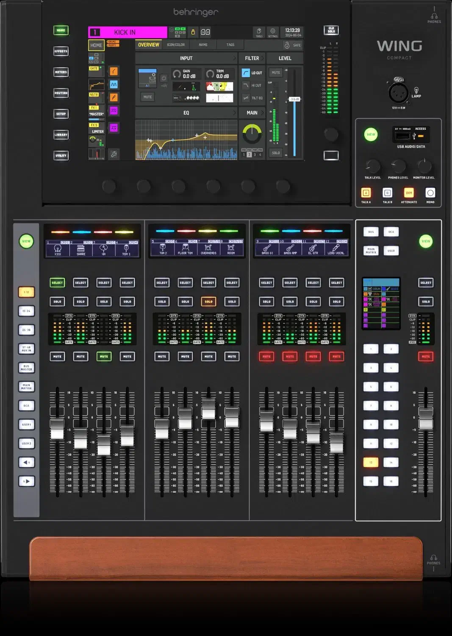Switch to the ICON/COLOR tab

pos(176,45)
